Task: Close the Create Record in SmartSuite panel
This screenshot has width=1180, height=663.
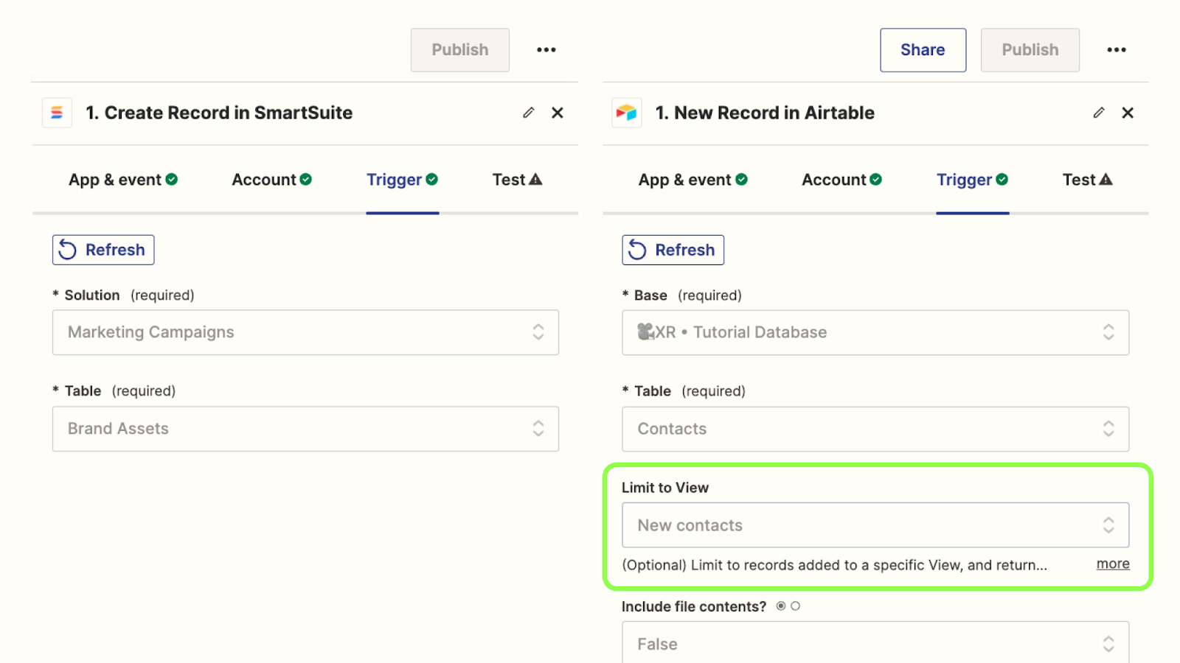Action: [x=558, y=113]
